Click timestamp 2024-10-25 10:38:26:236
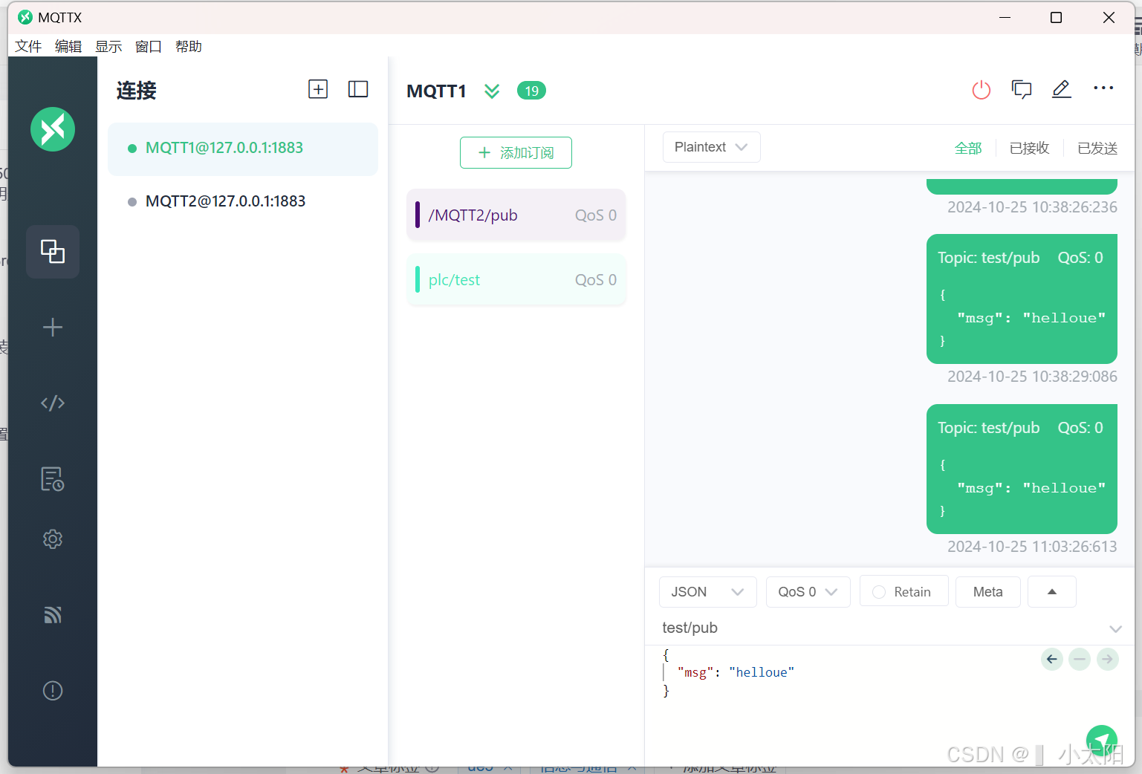This screenshot has width=1142, height=774. [x=1032, y=207]
